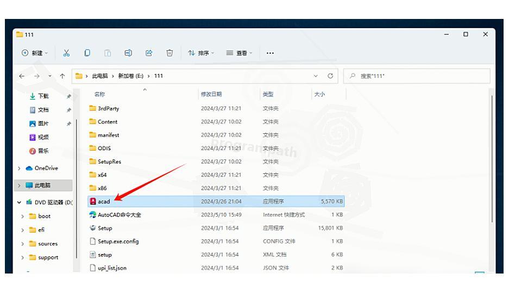Select the manifest folder row
Viewport: 509px width, 293px height.
pyautogui.click(x=216, y=135)
